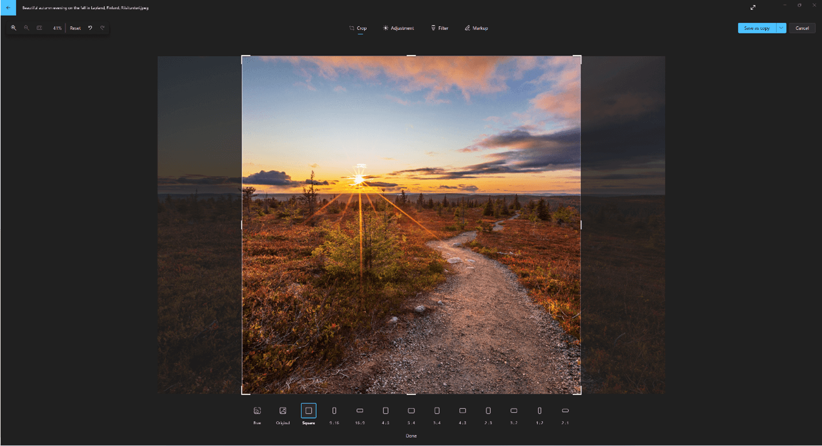Cancel editing the photo
The image size is (822, 446).
pyautogui.click(x=802, y=28)
